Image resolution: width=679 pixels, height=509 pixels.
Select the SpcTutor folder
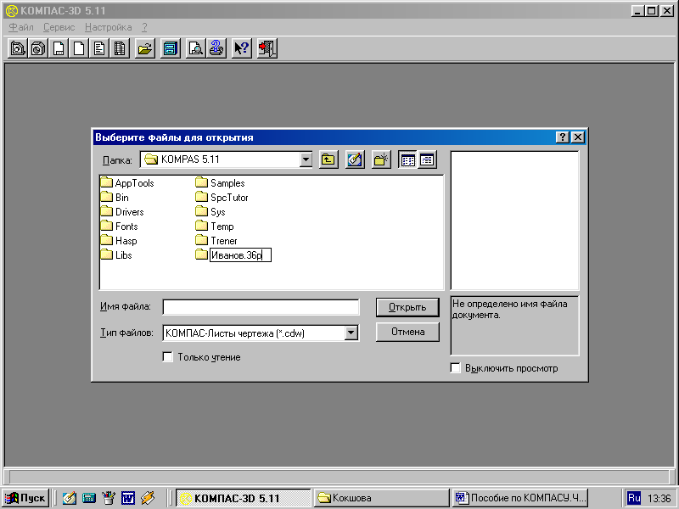coord(222,198)
